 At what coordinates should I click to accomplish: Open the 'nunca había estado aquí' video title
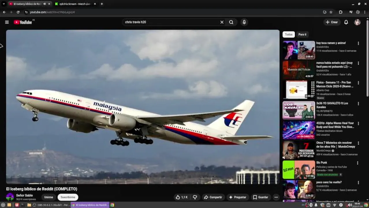334,65
